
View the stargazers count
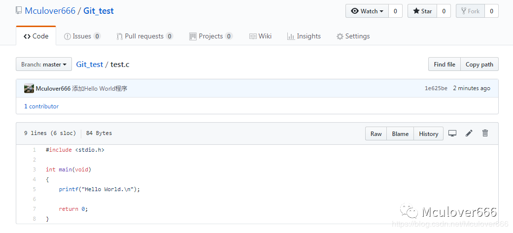(x=444, y=11)
